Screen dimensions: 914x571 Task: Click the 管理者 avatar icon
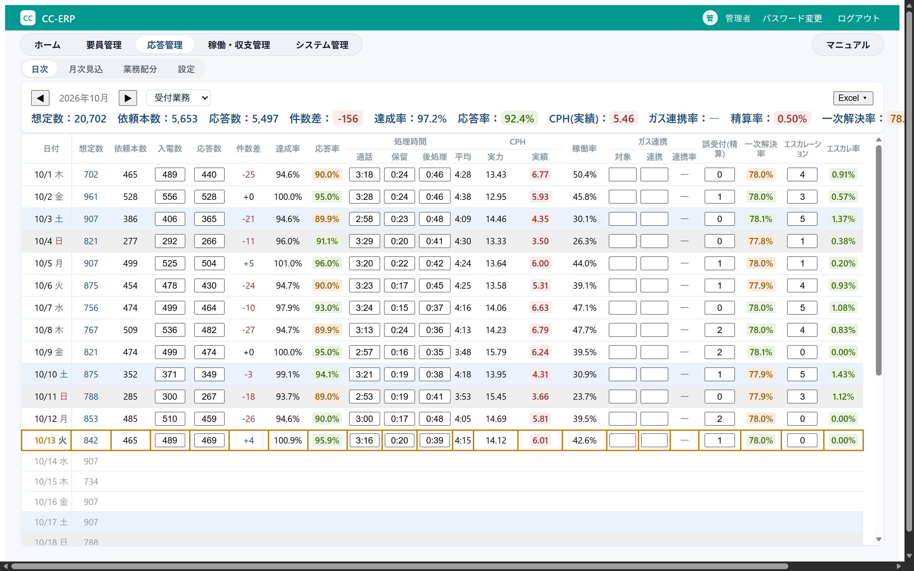pyautogui.click(x=710, y=18)
